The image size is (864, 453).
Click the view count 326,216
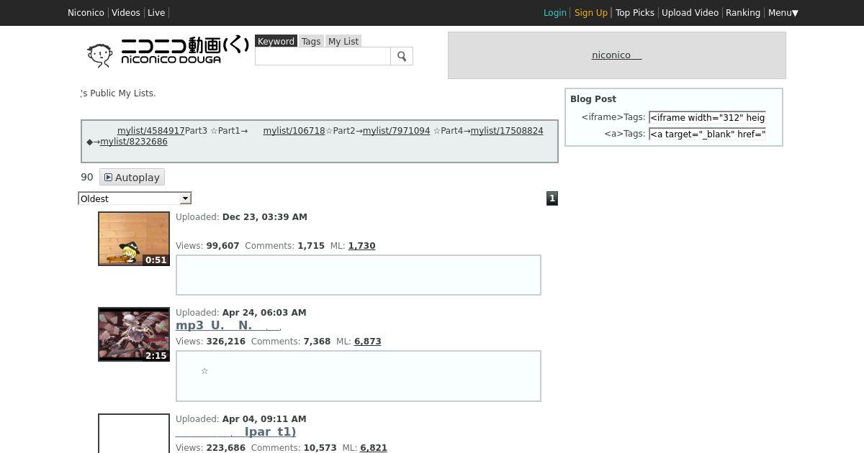(225, 342)
